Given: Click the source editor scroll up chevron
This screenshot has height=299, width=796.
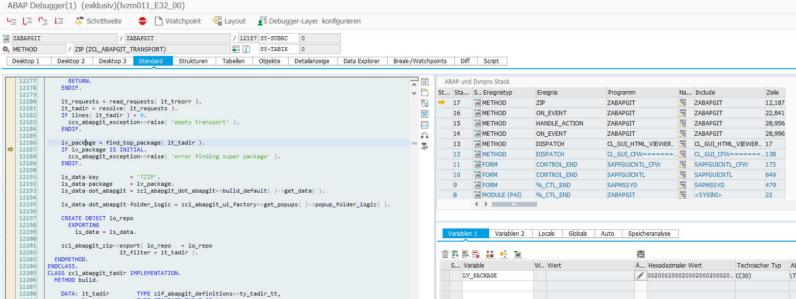Looking at the screenshot, I should click(414, 85).
